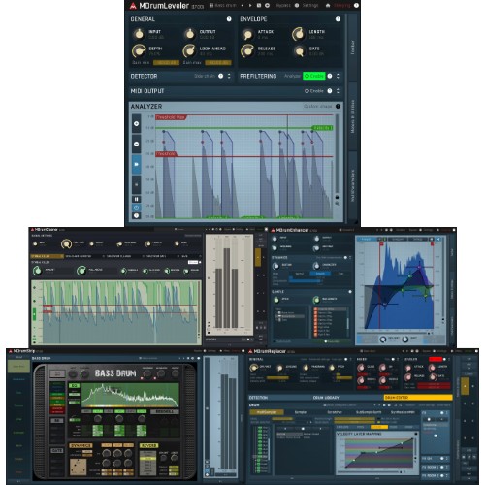Click Custom shape in ANALYZER header
The height and width of the screenshot is (485, 485).
[x=318, y=106]
